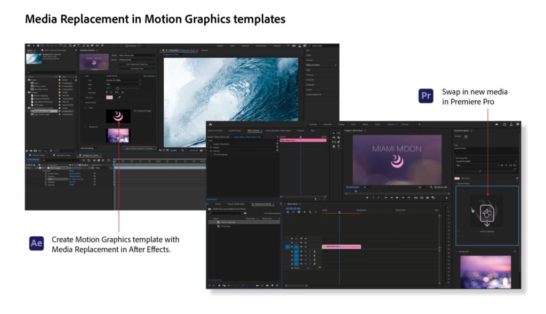Click the pink Fill Color swatch
The image size is (546, 314).
point(109,98)
